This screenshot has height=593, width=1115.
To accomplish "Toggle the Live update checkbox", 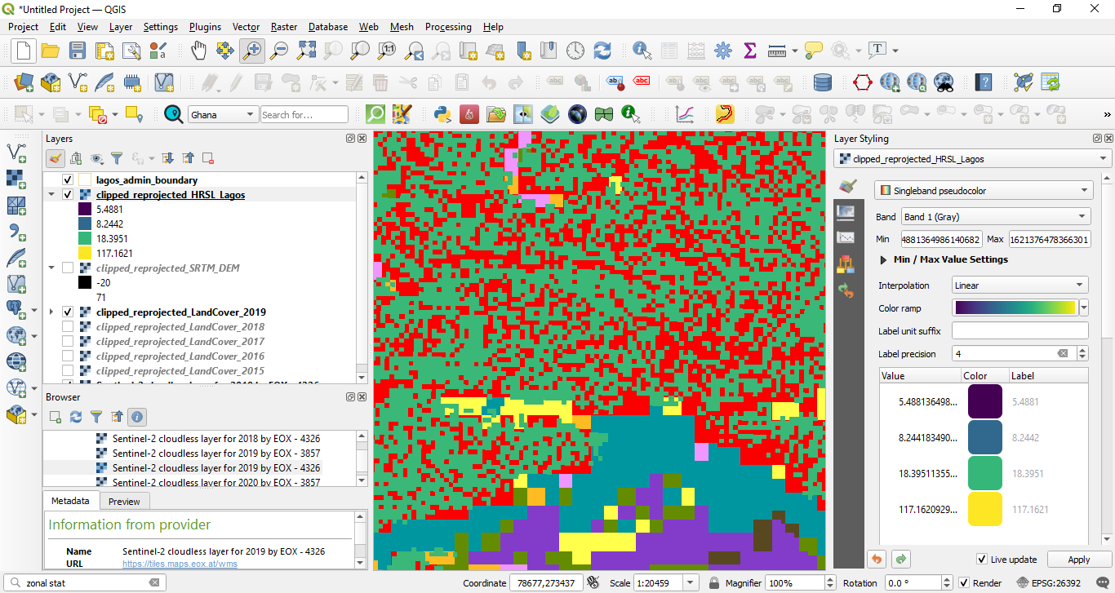I will [x=982, y=560].
